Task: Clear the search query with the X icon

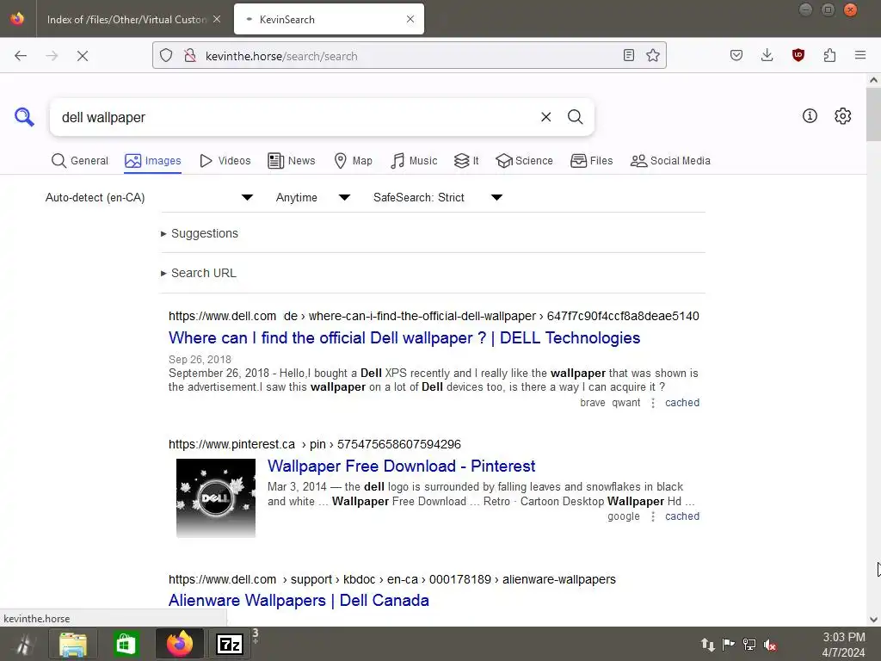Action: point(545,117)
